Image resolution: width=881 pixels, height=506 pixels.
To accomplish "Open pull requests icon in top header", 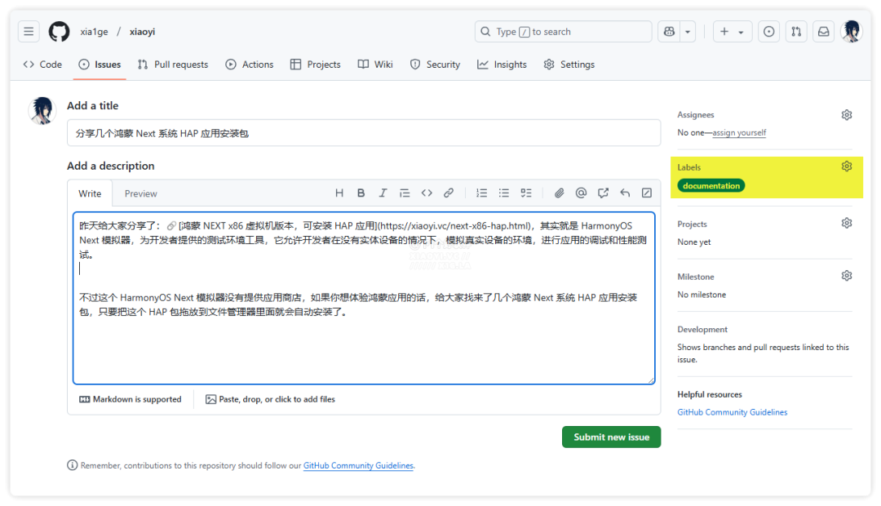I will point(796,32).
